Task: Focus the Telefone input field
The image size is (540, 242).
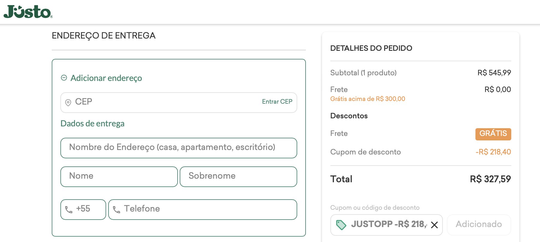Action: (202, 209)
